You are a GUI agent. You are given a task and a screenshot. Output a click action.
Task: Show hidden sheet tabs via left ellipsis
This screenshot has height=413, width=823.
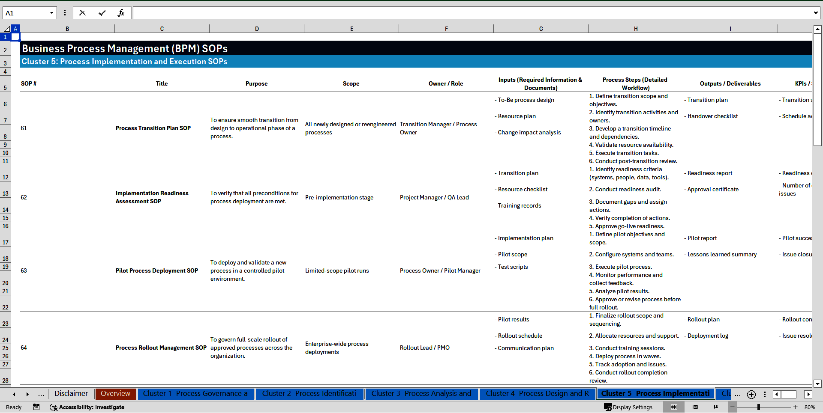(41, 394)
